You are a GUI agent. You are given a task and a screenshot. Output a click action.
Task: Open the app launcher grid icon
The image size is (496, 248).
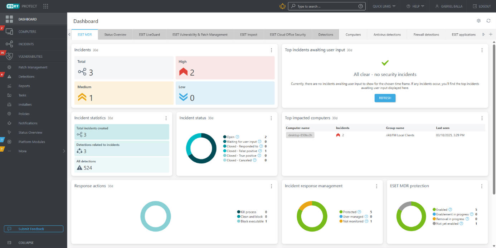pos(45,6)
